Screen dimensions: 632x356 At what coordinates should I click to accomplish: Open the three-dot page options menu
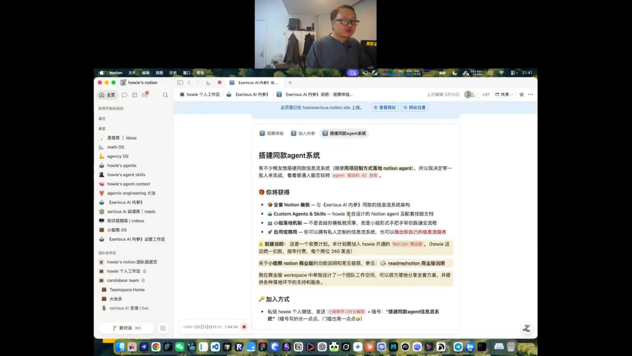tap(530, 94)
